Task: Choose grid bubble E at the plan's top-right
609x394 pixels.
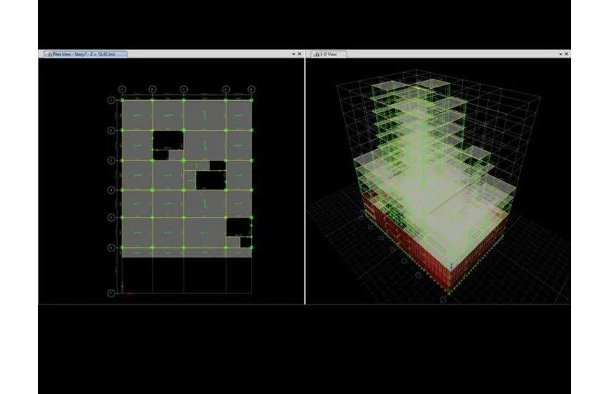Action: click(x=251, y=89)
